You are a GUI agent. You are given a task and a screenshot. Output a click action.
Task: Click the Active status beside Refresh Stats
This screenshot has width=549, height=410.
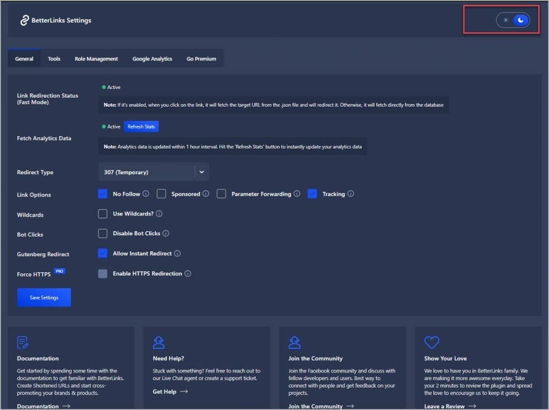pos(111,126)
